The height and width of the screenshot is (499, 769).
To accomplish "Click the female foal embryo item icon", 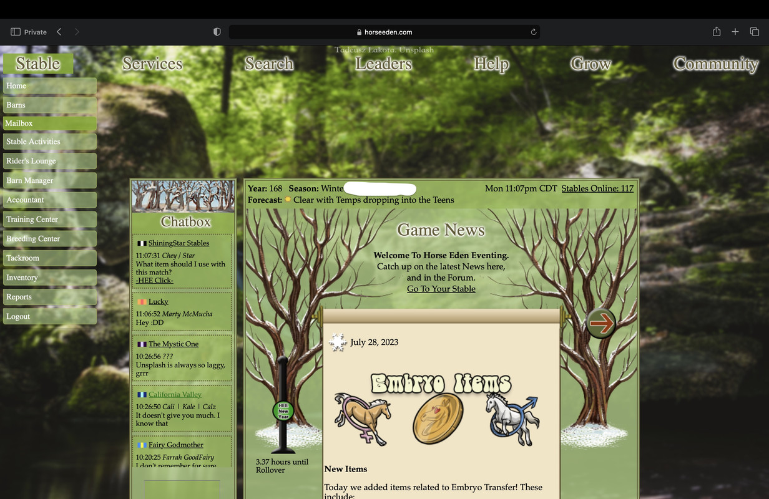I will (x=363, y=418).
